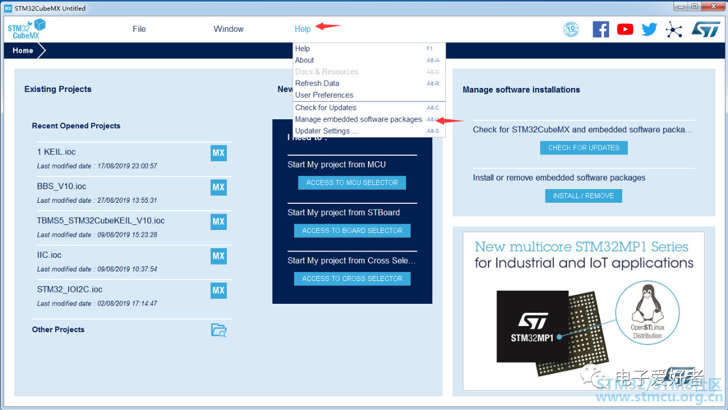Select Help entry with F1 shortcut
The width and height of the screenshot is (728, 410).
tap(369, 48)
